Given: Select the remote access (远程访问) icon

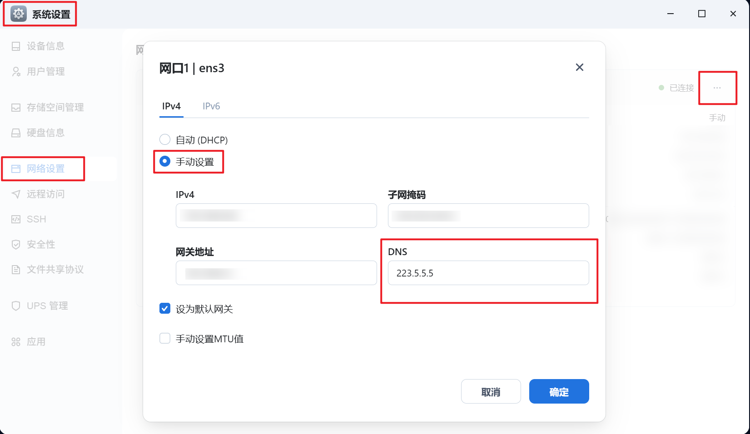Looking at the screenshot, I should [x=16, y=194].
